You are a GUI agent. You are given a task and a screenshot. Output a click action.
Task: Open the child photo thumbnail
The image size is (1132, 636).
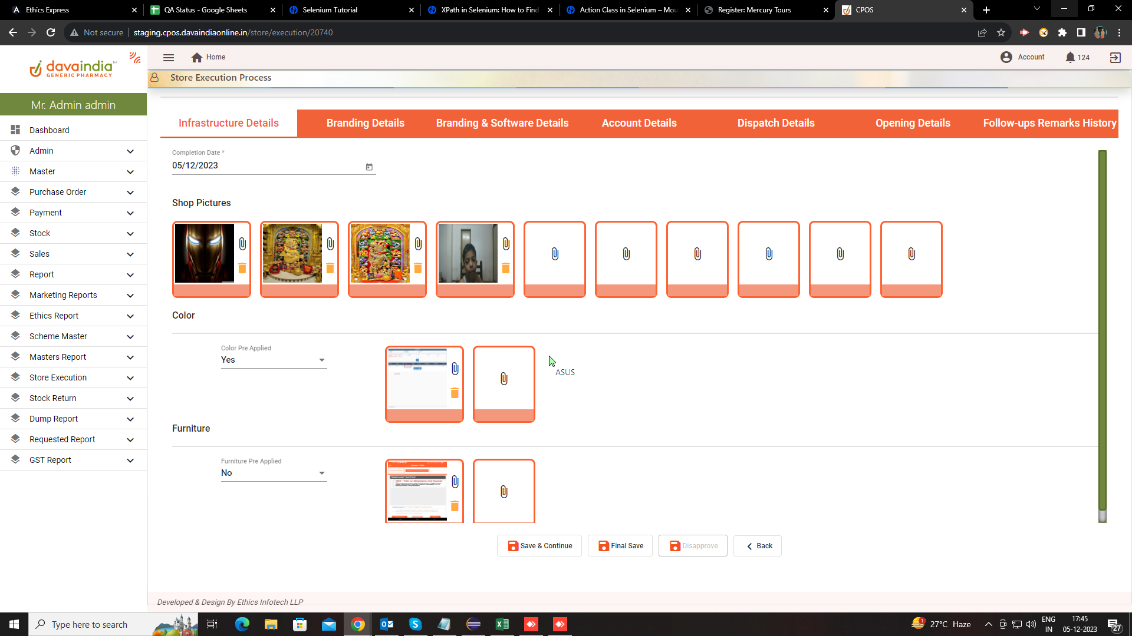(468, 253)
